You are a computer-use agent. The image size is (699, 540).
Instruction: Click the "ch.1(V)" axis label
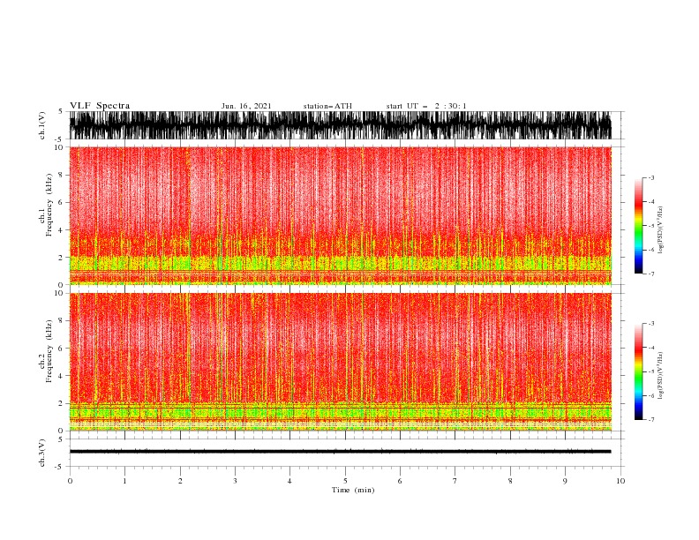42,125
